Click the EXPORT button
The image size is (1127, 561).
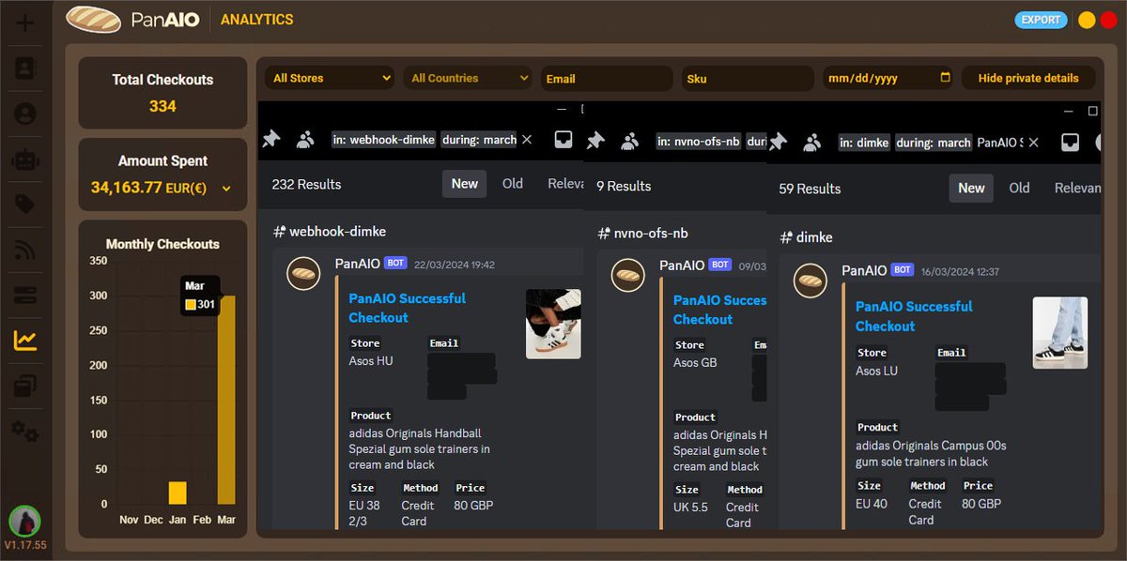pos(1041,20)
